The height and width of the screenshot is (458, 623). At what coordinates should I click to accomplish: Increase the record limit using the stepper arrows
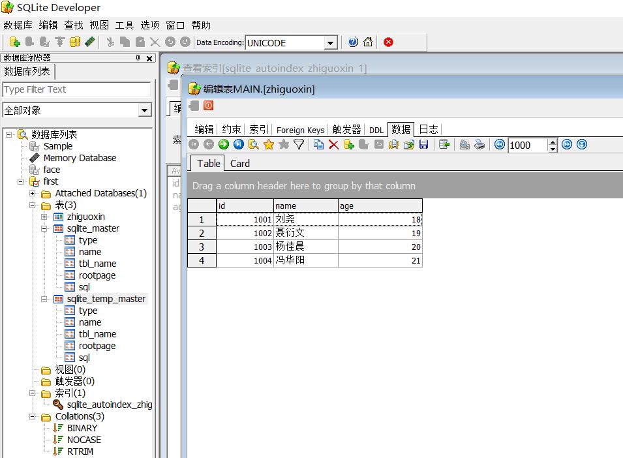pyautogui.click(x=553, y=143)
